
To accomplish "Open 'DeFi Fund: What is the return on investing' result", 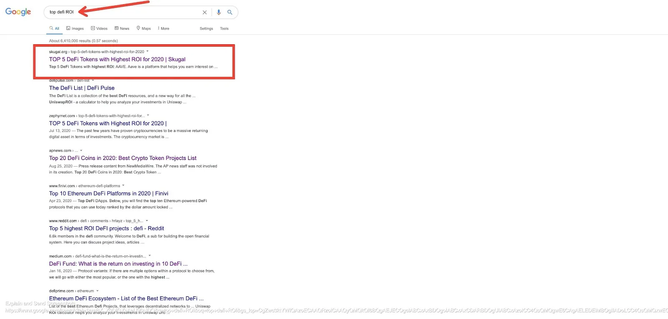I will [118, 264].
